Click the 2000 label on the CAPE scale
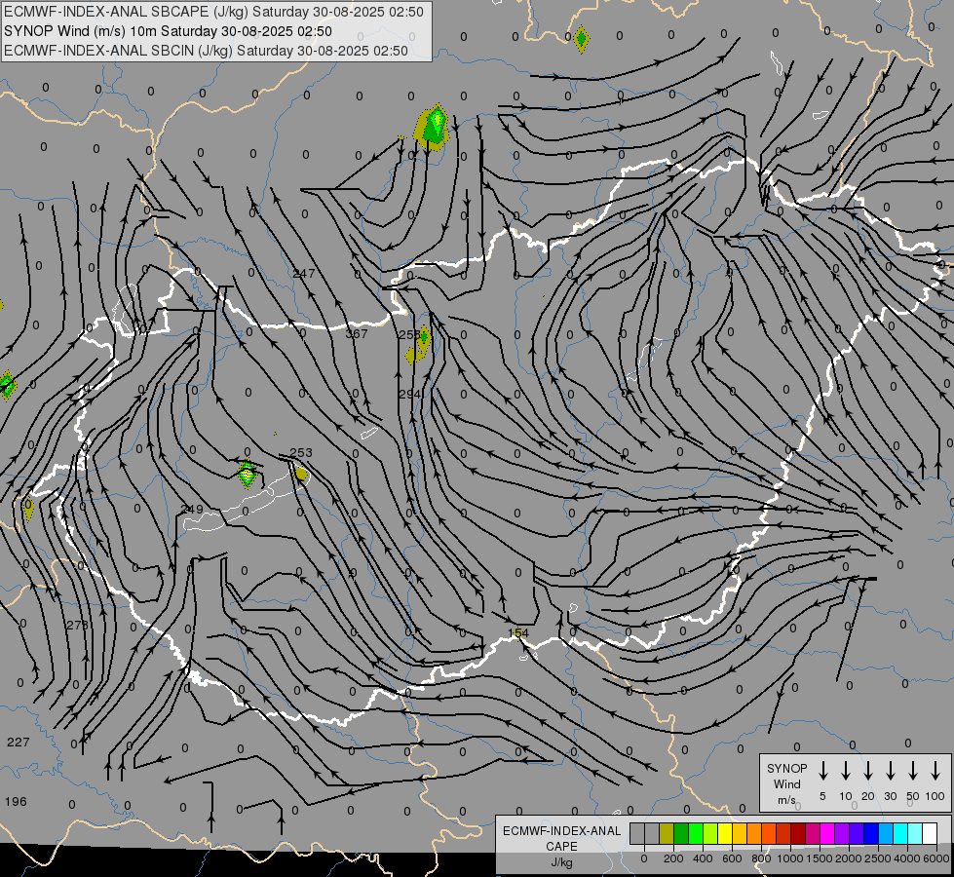The width and height of the screenshot is (954, 877). [x=849, y=858]
